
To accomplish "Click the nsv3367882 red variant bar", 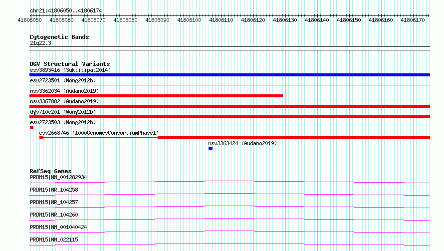I will [x=229, y=106].
